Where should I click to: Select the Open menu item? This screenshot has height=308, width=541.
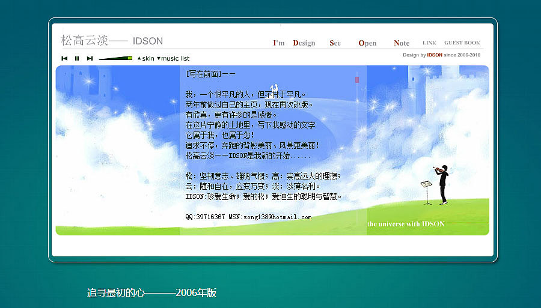[x=367, y=43]
